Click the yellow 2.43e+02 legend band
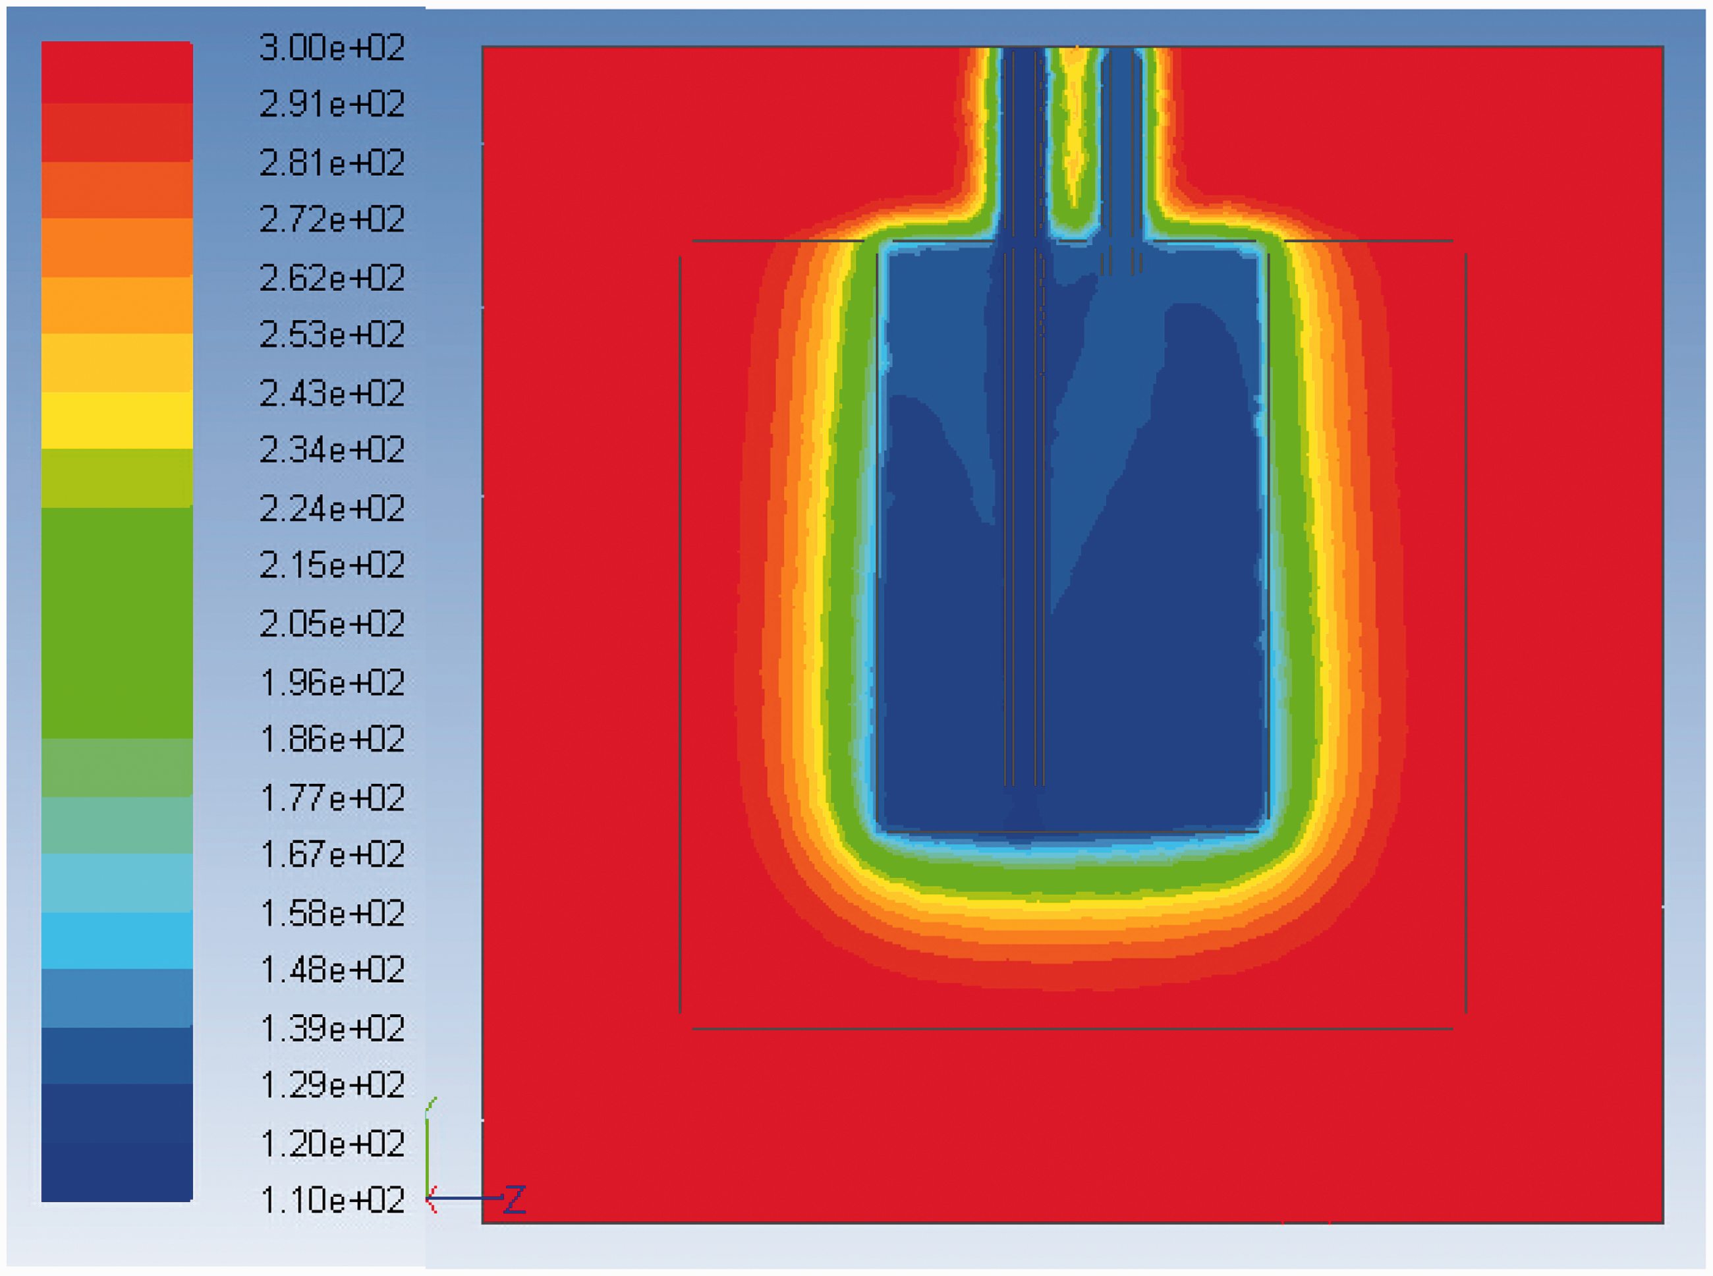The image size is (1713, 1276). pos(117,420)
